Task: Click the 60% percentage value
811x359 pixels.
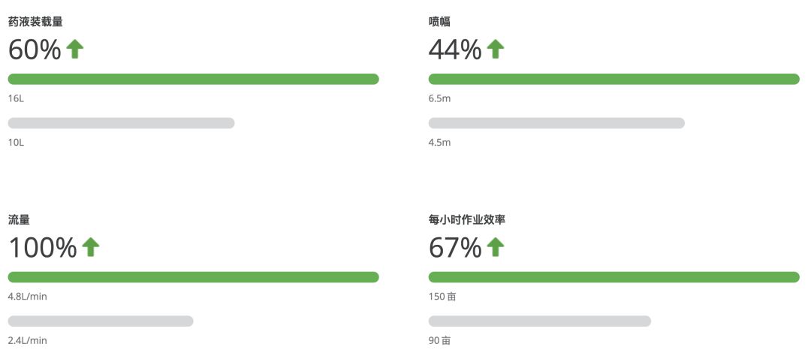Action: tap(35, 50)
